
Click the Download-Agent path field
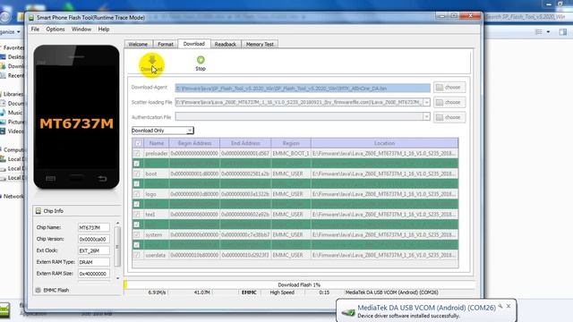click(x=303, y=88)
